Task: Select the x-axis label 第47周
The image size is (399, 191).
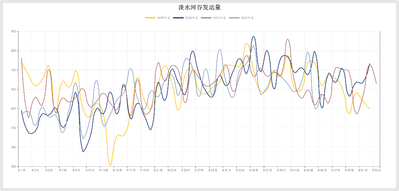Action: coord(336,170)
